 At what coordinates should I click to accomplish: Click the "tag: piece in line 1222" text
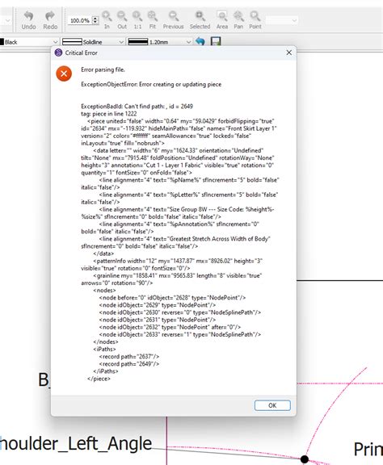click(109, 114)
